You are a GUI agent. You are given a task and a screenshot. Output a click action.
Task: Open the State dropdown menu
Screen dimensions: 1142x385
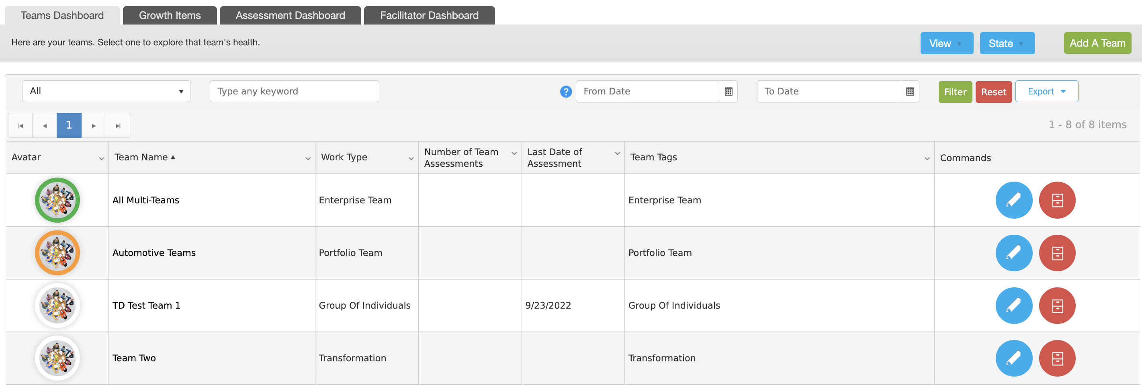coord(1007,43)
